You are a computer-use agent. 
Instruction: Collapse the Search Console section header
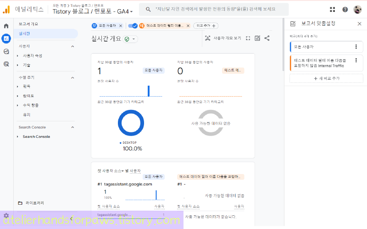72,127
